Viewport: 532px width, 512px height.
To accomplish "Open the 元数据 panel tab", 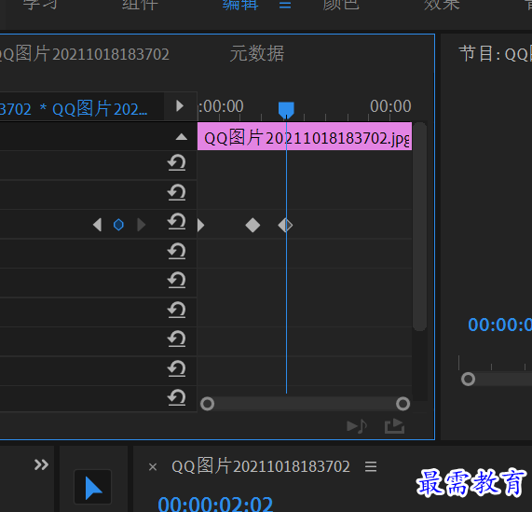I will click(257, 54).
